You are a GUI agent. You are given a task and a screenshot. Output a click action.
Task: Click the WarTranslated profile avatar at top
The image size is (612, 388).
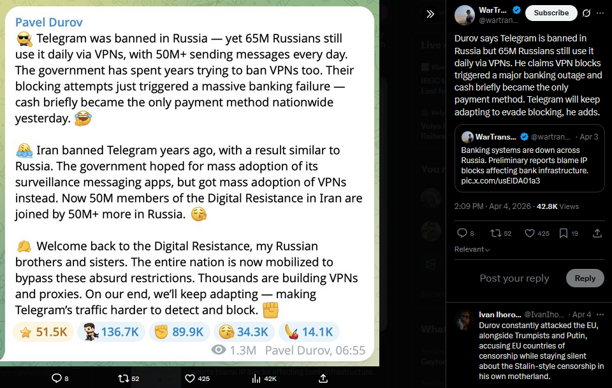pos(465,15)
